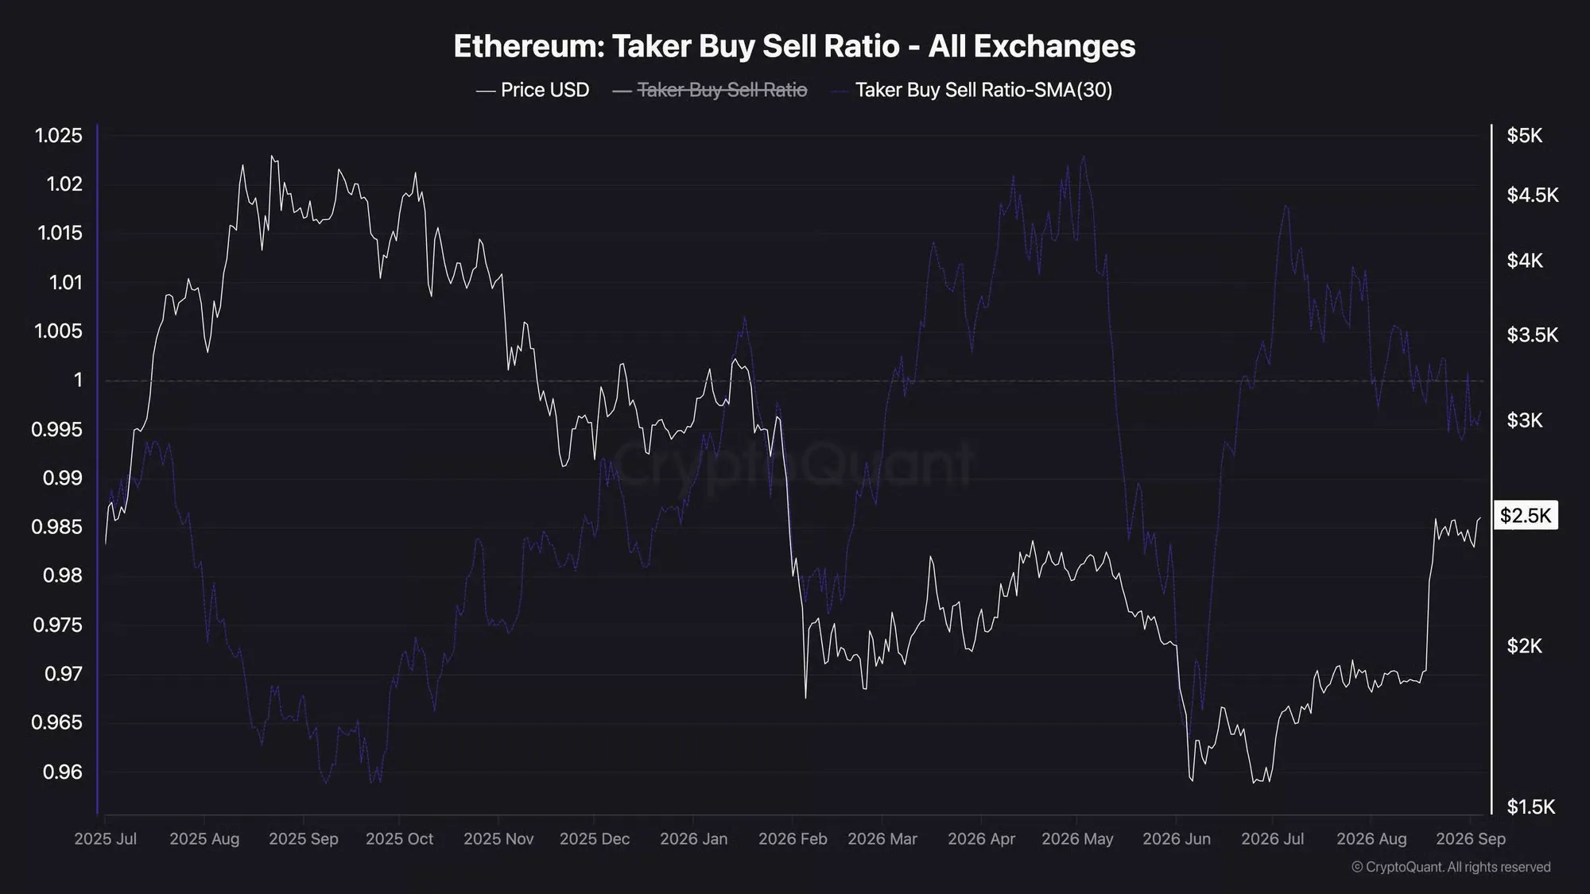This screenshot has height=894, width=1590.
Task: Click the white Price USD legend line marker
Action: click(x=486, y=91)
